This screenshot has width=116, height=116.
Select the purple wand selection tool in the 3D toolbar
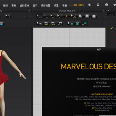8,16
